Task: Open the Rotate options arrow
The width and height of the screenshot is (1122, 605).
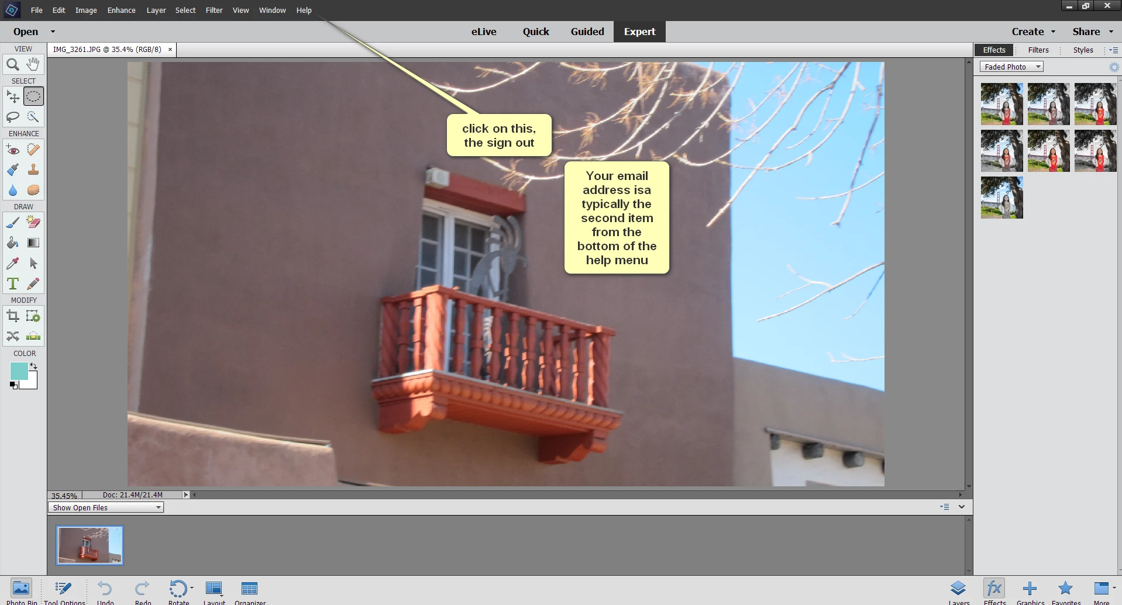Action: point(192,588)
